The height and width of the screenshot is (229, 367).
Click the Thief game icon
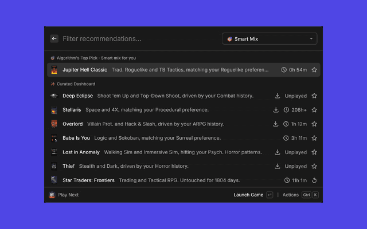click(x=54, y=166)
